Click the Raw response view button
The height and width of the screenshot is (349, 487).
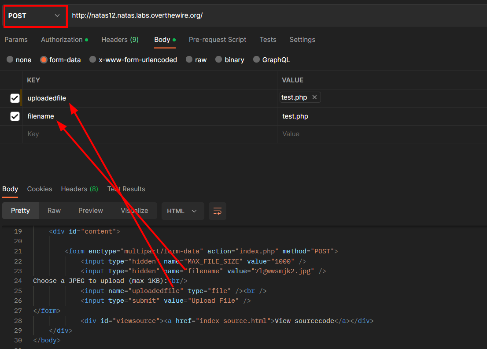coord(54,211)
